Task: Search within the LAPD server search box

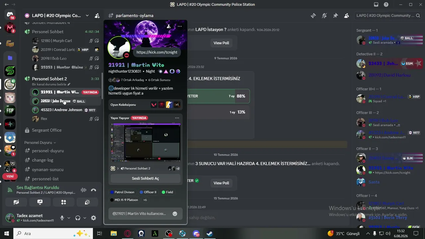Action: [388, 16]
